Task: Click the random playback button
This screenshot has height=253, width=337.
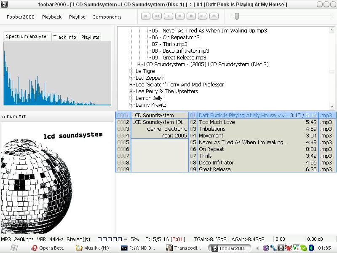Action: [x=203, y=16]
